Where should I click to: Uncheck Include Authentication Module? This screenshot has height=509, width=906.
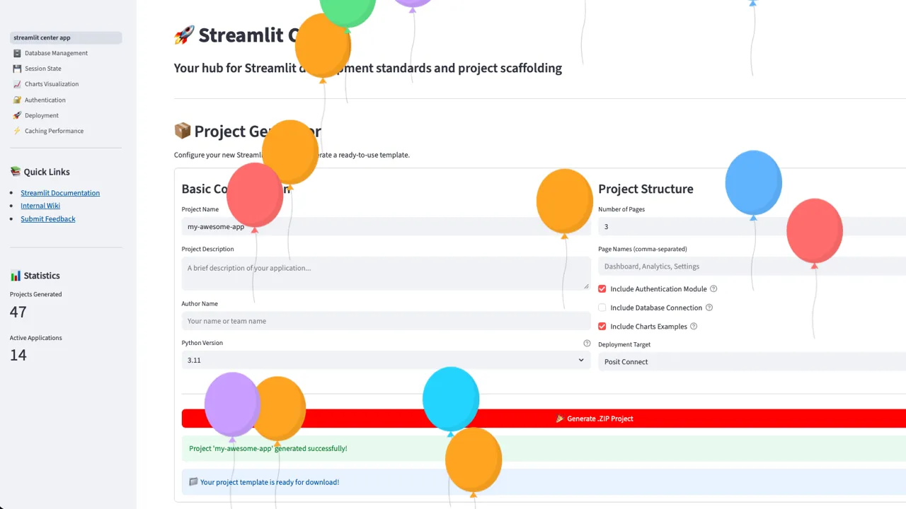click(x=602, y=288)
